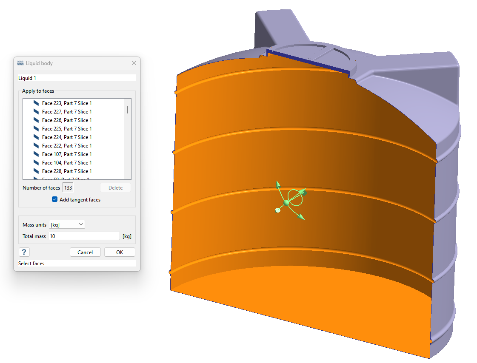Select Face 104, Part 7 Slice 1 entry
The width and height of the screenshot is (477, 363).
click(67, 163)
